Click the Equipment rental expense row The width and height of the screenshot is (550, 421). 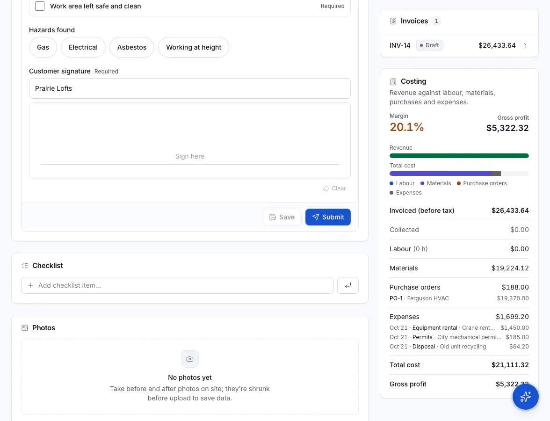pyautogui.click(x=459, y=327)
